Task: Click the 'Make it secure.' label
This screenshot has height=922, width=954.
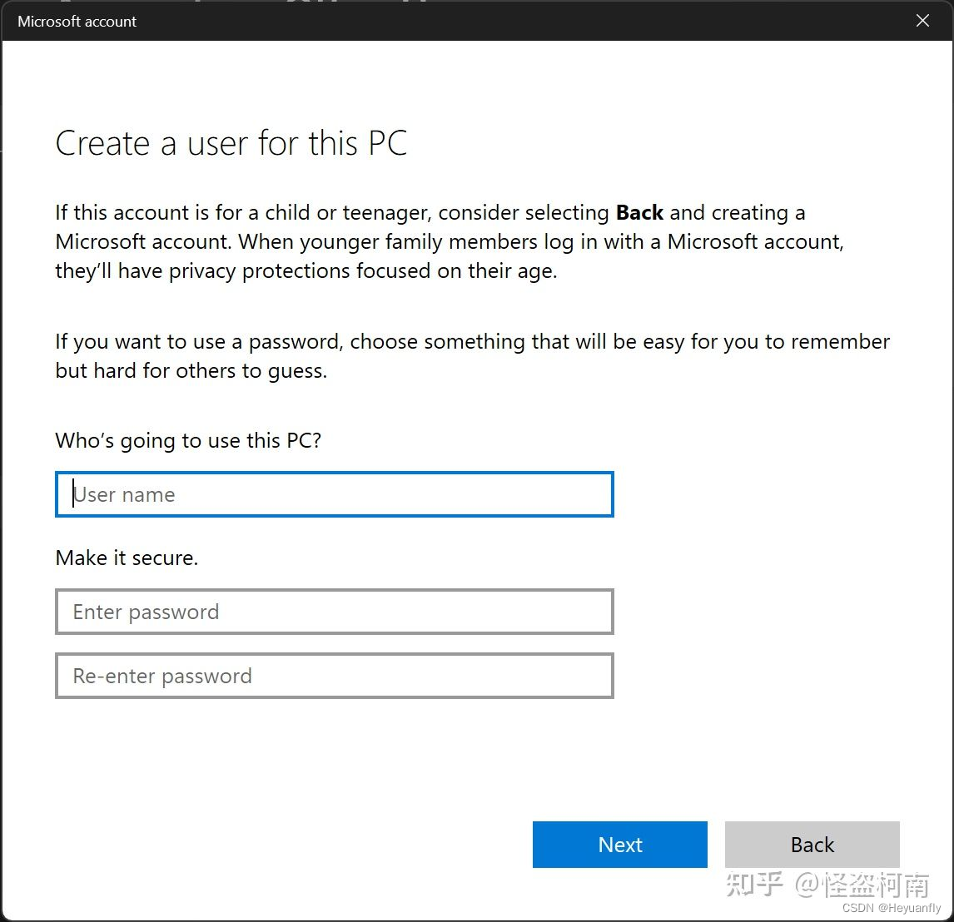Action: [127, 558]
